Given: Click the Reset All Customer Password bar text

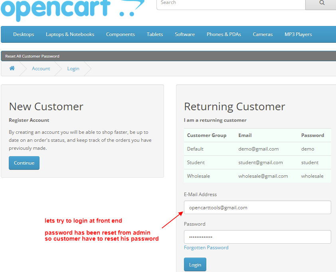Looking at the screenshot, I should click(x=32, y=56).
